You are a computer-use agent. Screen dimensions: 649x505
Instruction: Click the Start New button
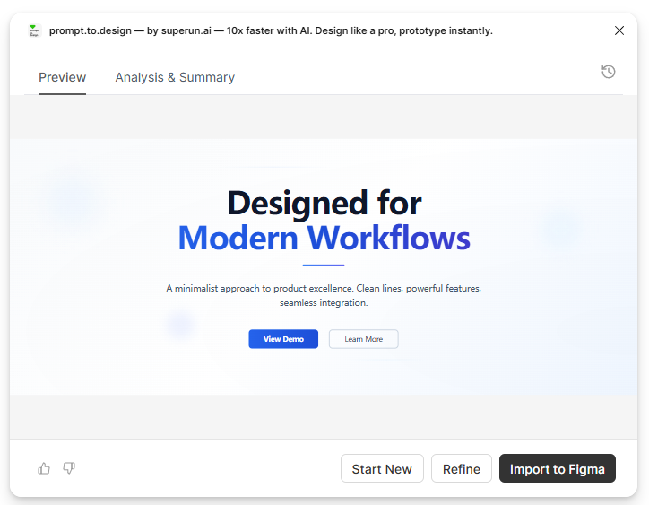click(x=382, y=468)
